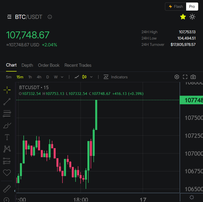Toggle the yellow favorite star
The width and height of the screenshot is (203, 202).
[183, 17]
